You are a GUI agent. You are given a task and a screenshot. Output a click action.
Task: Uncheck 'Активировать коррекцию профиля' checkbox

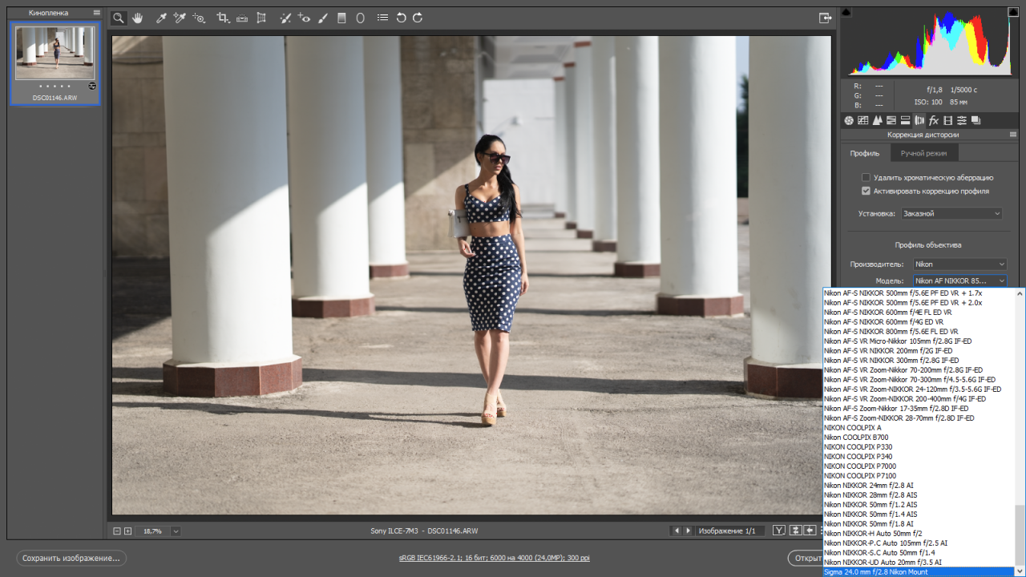click(866, 192)
